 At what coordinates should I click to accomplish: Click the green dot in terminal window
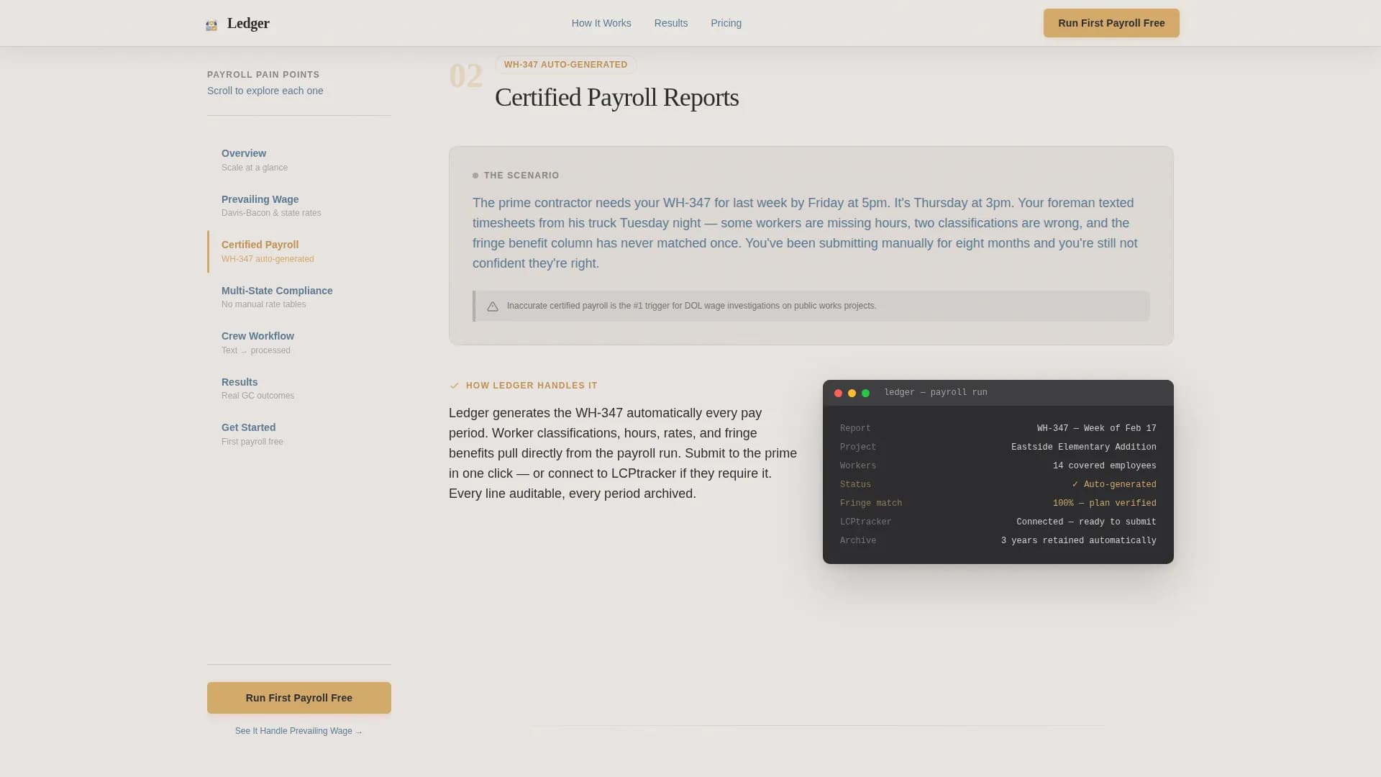pyautogui.click(x=866, y=394)
